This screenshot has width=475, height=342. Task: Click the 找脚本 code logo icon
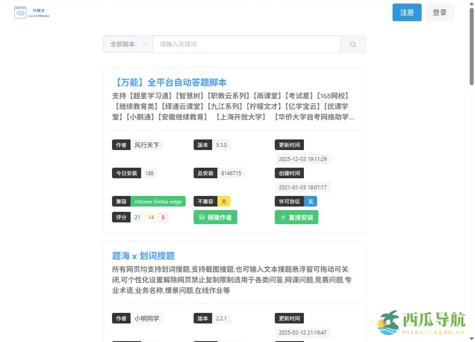pos(20,12)
